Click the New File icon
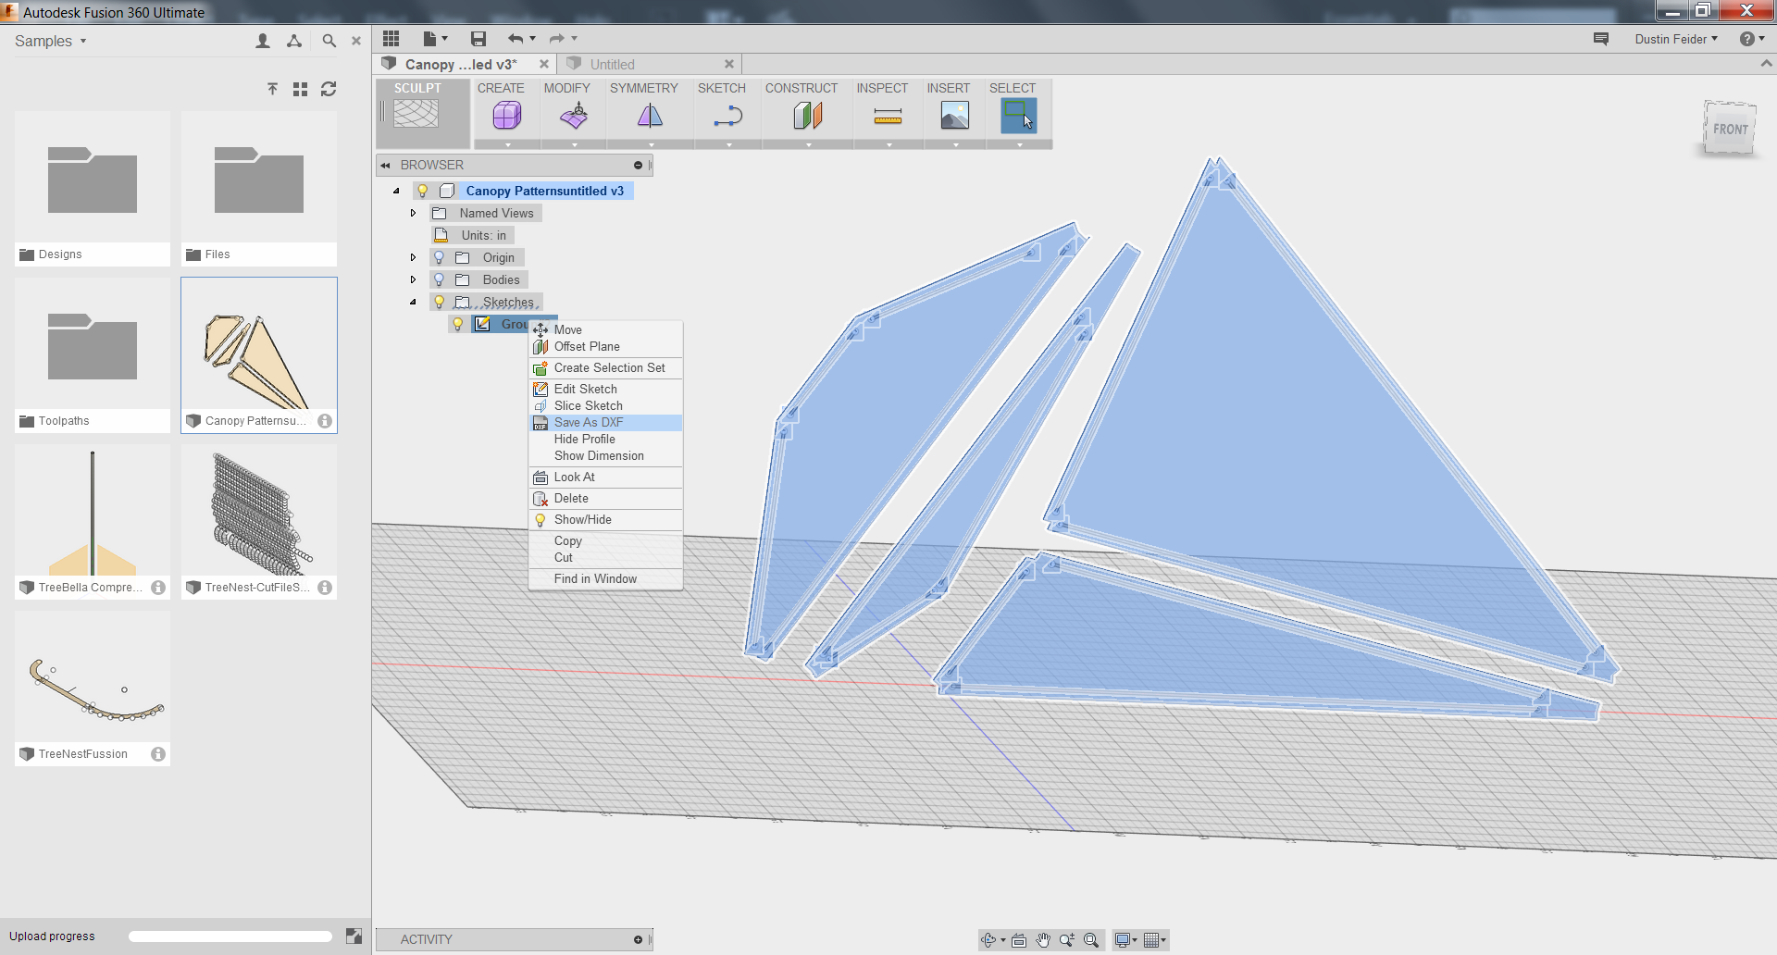Viewport: 1777px width, 955px height. click(429, 39)
